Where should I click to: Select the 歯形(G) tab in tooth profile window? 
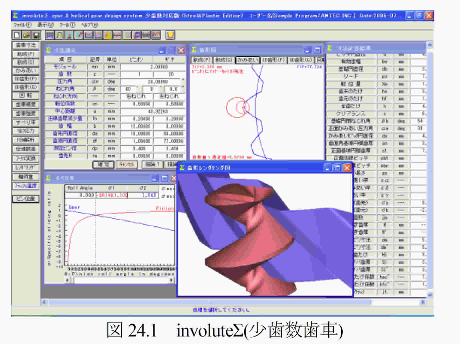coord(224,60)
